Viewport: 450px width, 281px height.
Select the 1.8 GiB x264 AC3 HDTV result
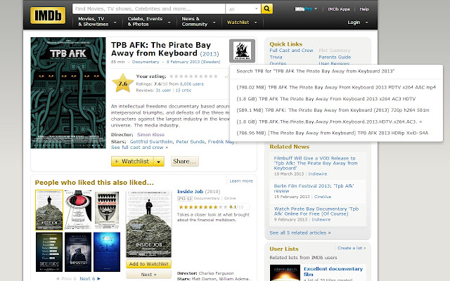click(x=326, y=99)
